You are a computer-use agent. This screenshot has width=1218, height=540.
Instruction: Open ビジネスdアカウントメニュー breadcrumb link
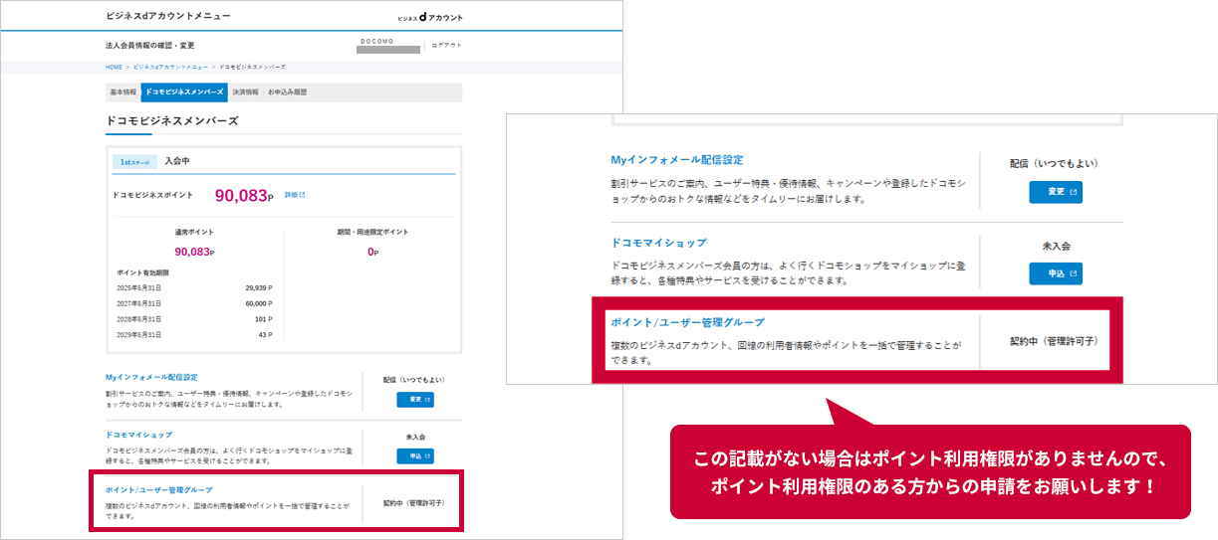(170, 67)
